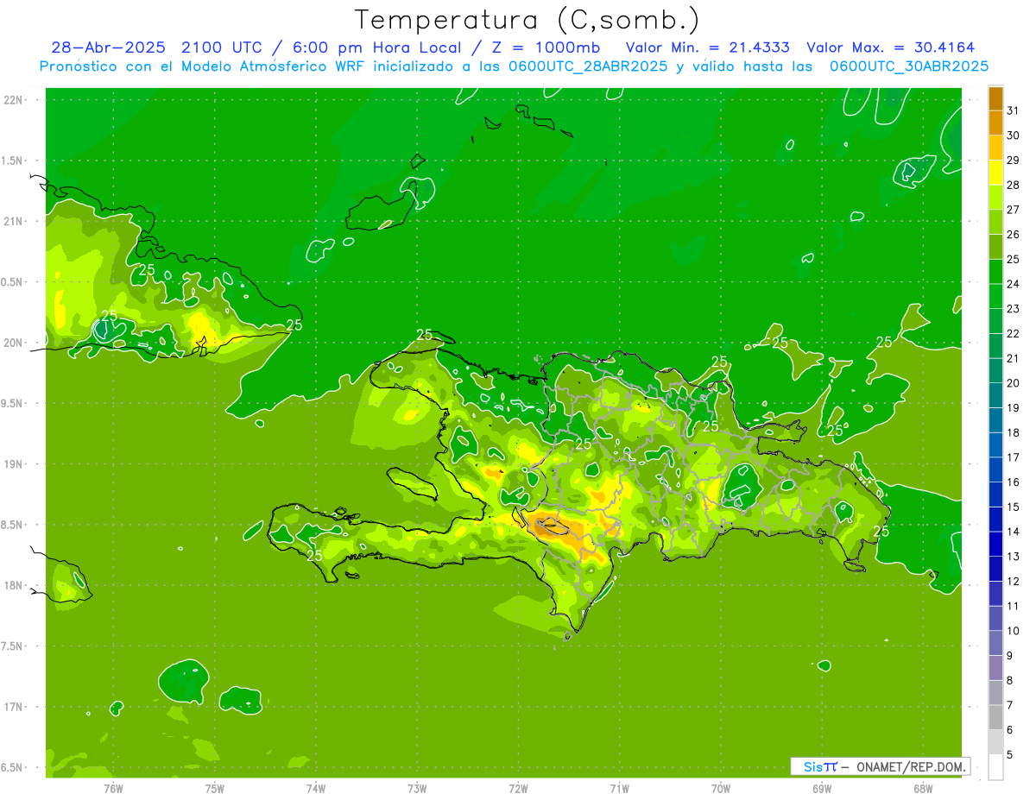Click the 'Z = 1000mb' level text

click(546, 47)
